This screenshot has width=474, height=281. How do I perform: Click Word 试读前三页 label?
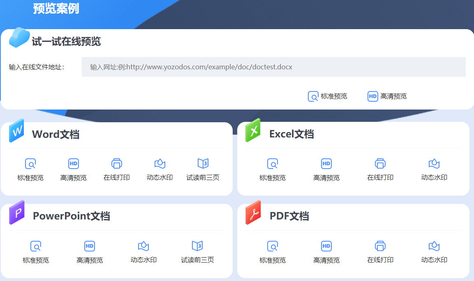tap(203, 178)
